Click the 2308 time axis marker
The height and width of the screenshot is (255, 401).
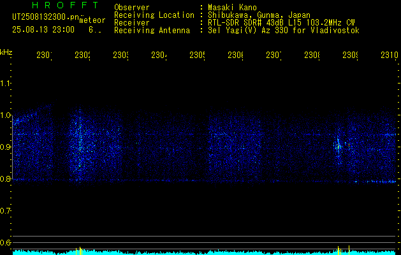tap(312, 55)
